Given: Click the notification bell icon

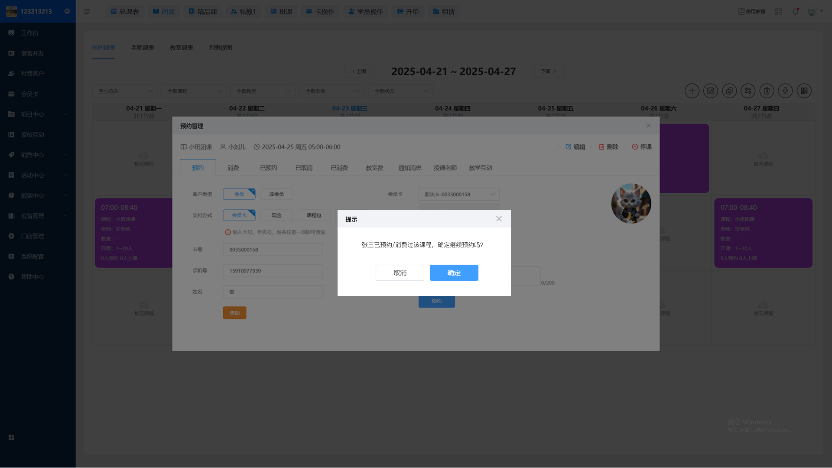Looking at the screenshot, I should coord(795,12).
